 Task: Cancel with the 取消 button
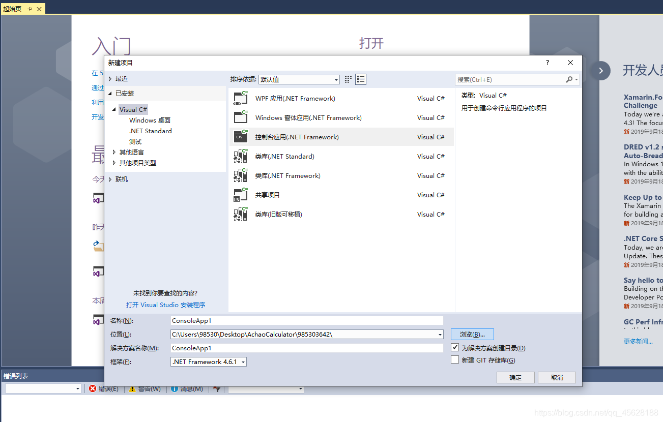click(x=557, y=377)
